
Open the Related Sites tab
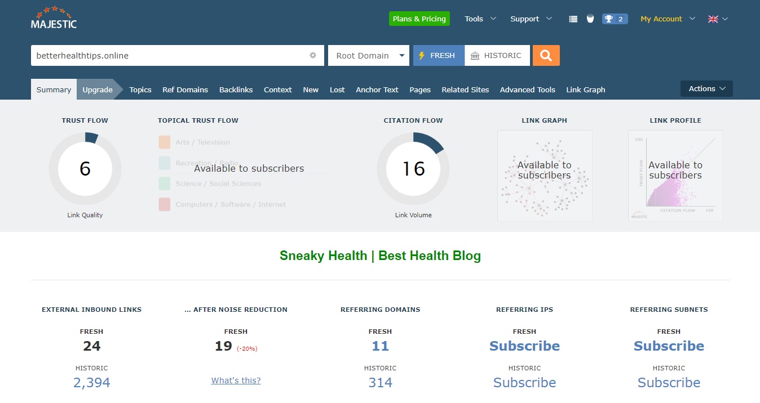[x=465, y=89]
